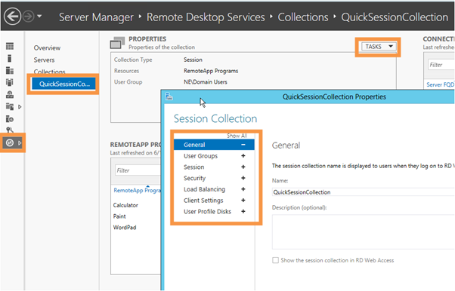The image size is (455, 291).
Task: Click QuickSessionCollection in the breadcrumb
Action: tap(395, 17)
